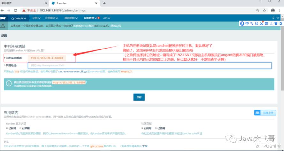Select 已启用 under Rancher 官方认证
Screen dimensions: 284x151
click(7, 128)
